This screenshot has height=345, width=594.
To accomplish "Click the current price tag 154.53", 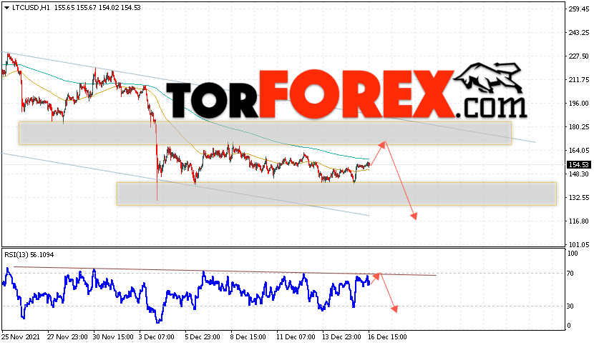I will 578,164.
